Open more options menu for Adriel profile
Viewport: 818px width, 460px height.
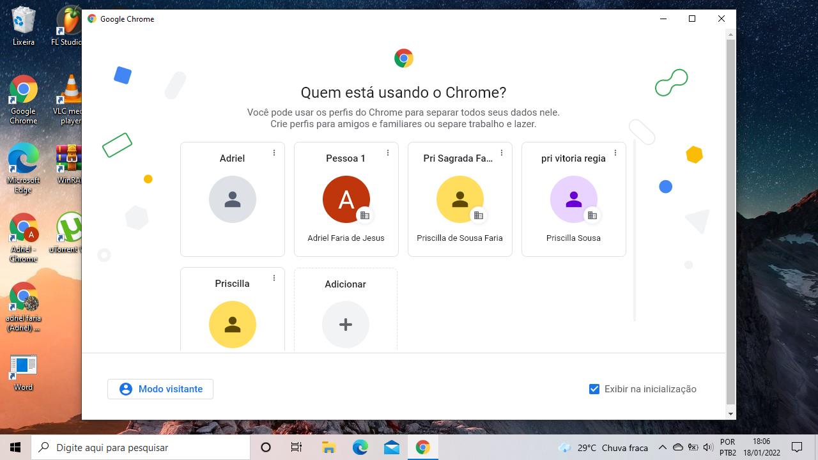(x=274, y=153)
